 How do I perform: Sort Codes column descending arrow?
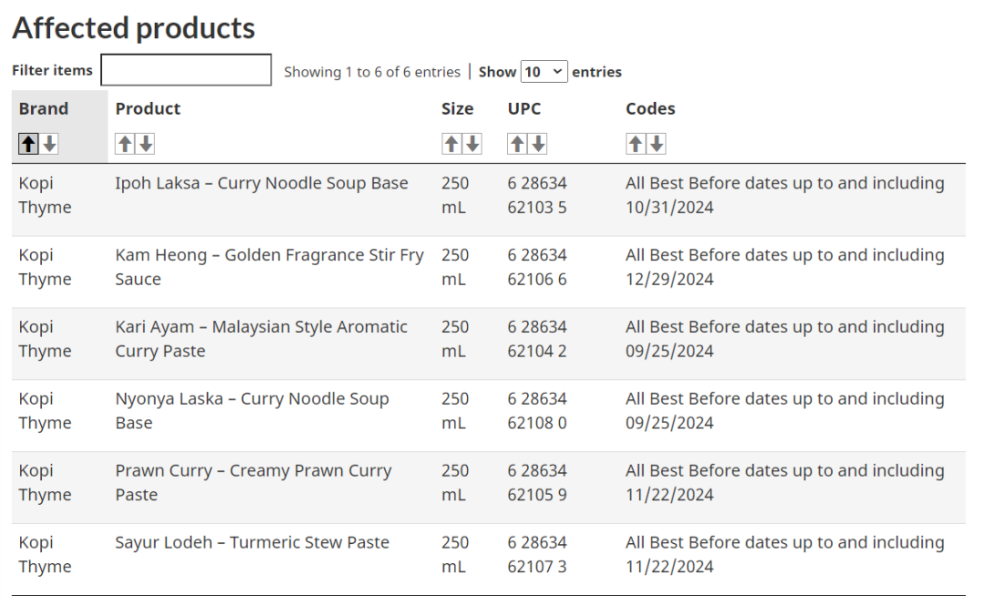pyautogui.click(x=657, y=144)
